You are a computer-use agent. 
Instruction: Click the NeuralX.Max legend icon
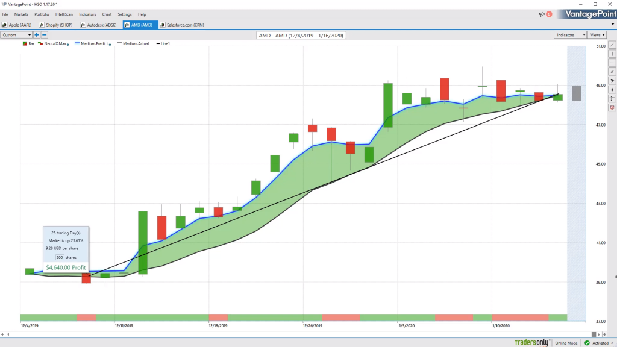40,43
